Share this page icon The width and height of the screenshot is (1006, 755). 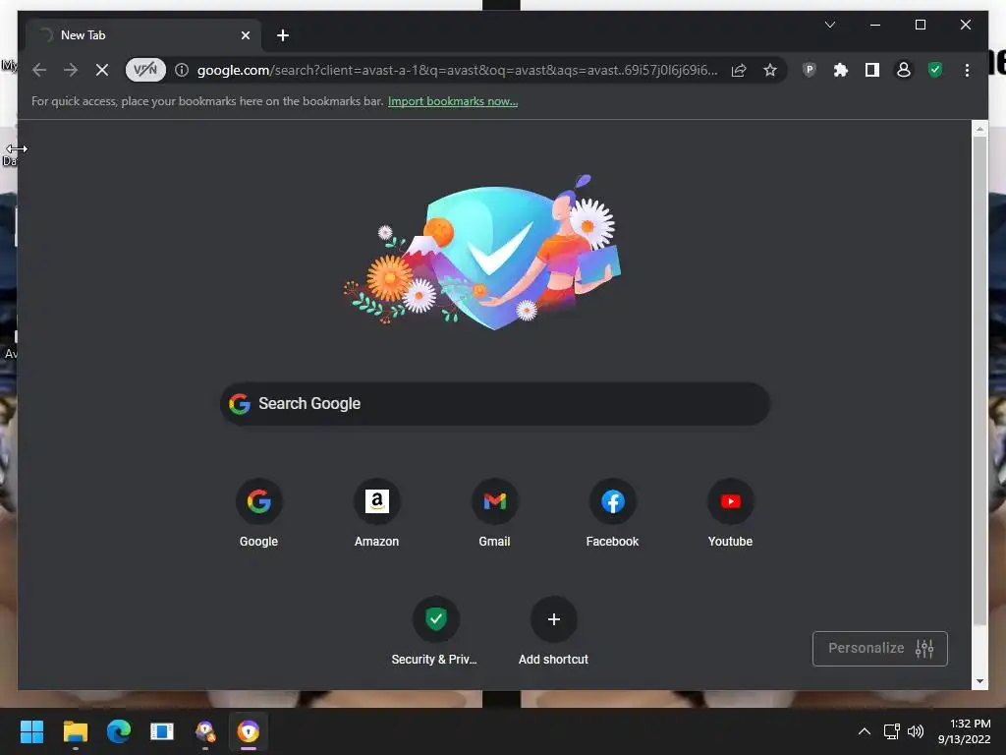[x=739, y=70]
